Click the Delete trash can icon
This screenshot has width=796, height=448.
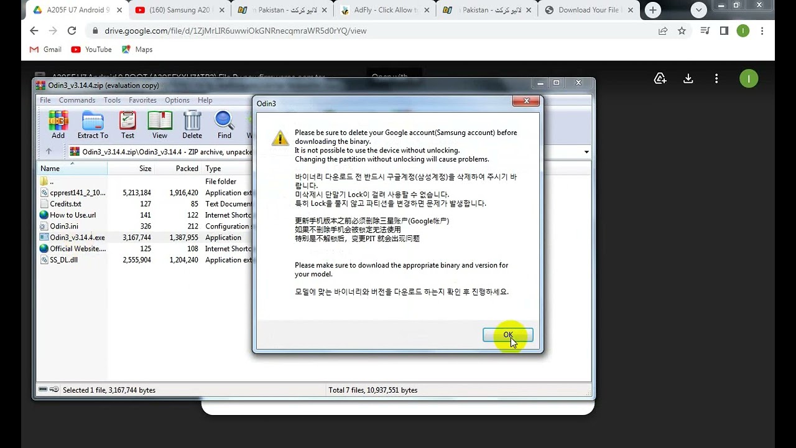click(x=192, y=124)
